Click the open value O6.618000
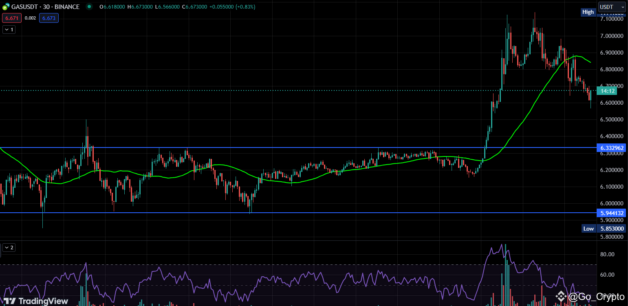 pos(113,7)
